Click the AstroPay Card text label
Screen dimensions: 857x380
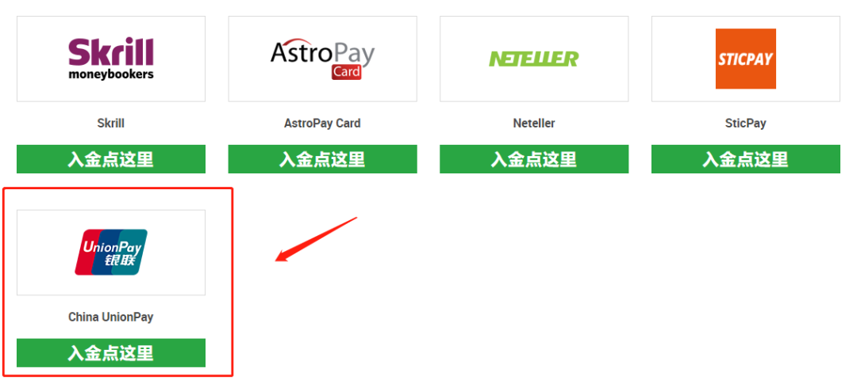click(x=322, y=123)
